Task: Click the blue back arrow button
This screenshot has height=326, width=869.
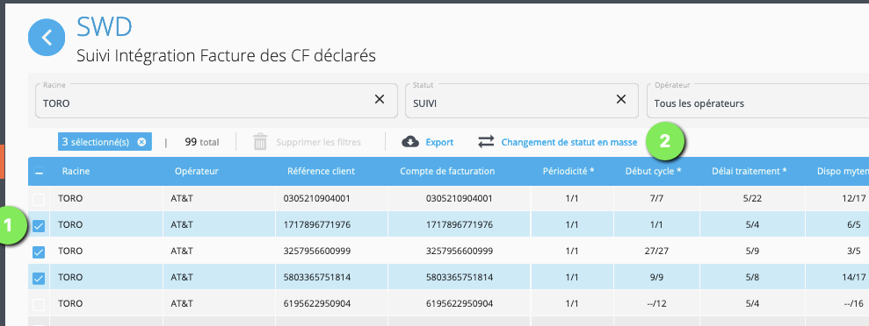Action: [x=47, y=38]
